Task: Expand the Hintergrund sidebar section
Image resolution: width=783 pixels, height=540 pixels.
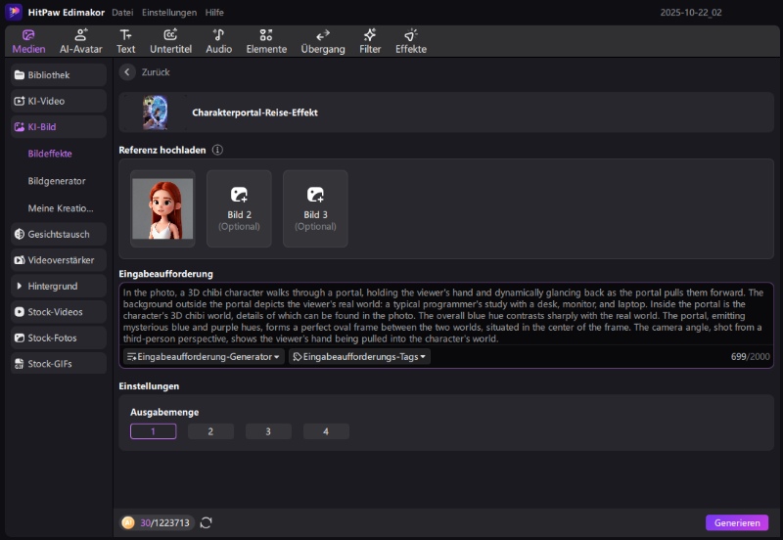Action: (59, 287)
